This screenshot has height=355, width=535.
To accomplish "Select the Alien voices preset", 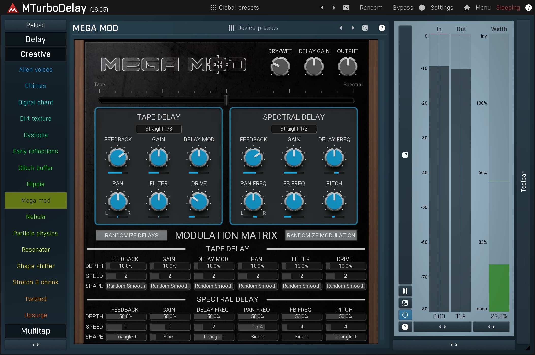I will [36, 70].
